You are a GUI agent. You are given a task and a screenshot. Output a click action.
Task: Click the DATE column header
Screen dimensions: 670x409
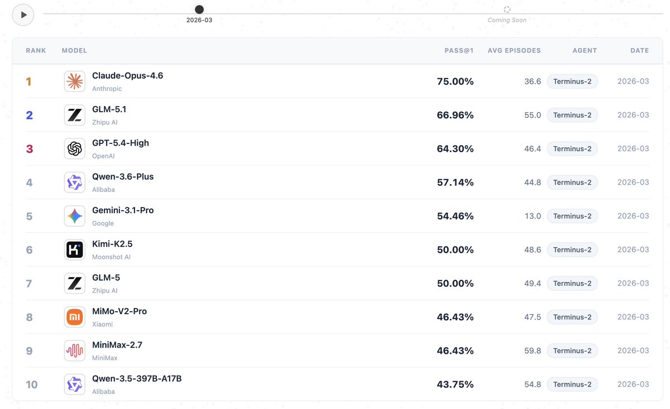tap(639, 51)
